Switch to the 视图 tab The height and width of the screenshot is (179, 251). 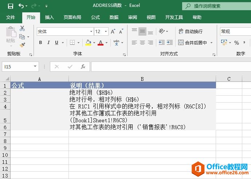click(151, 17)
